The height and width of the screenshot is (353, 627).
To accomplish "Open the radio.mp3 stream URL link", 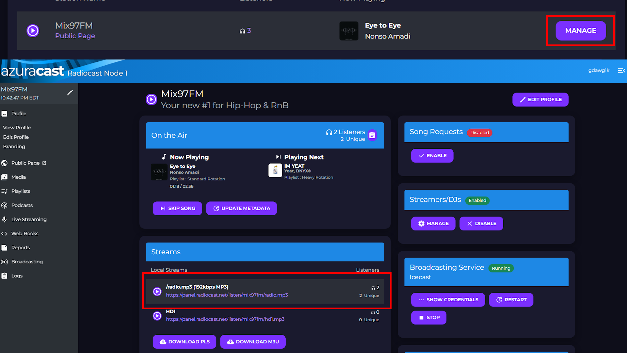I will tap(227, 295).
